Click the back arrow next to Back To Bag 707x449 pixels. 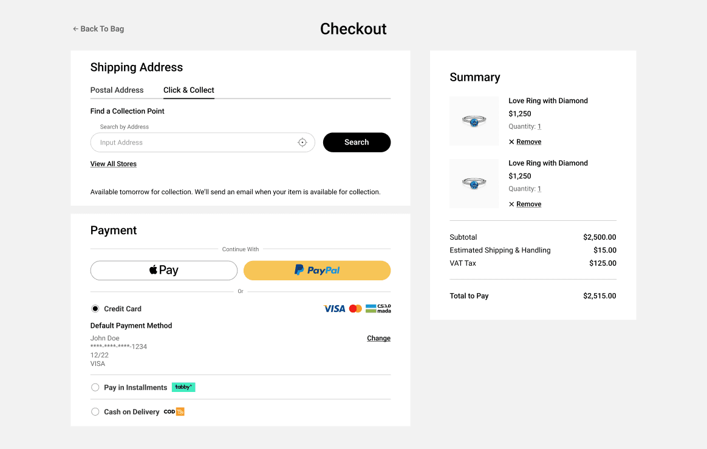pyautogui.click(x=75, y=29)
